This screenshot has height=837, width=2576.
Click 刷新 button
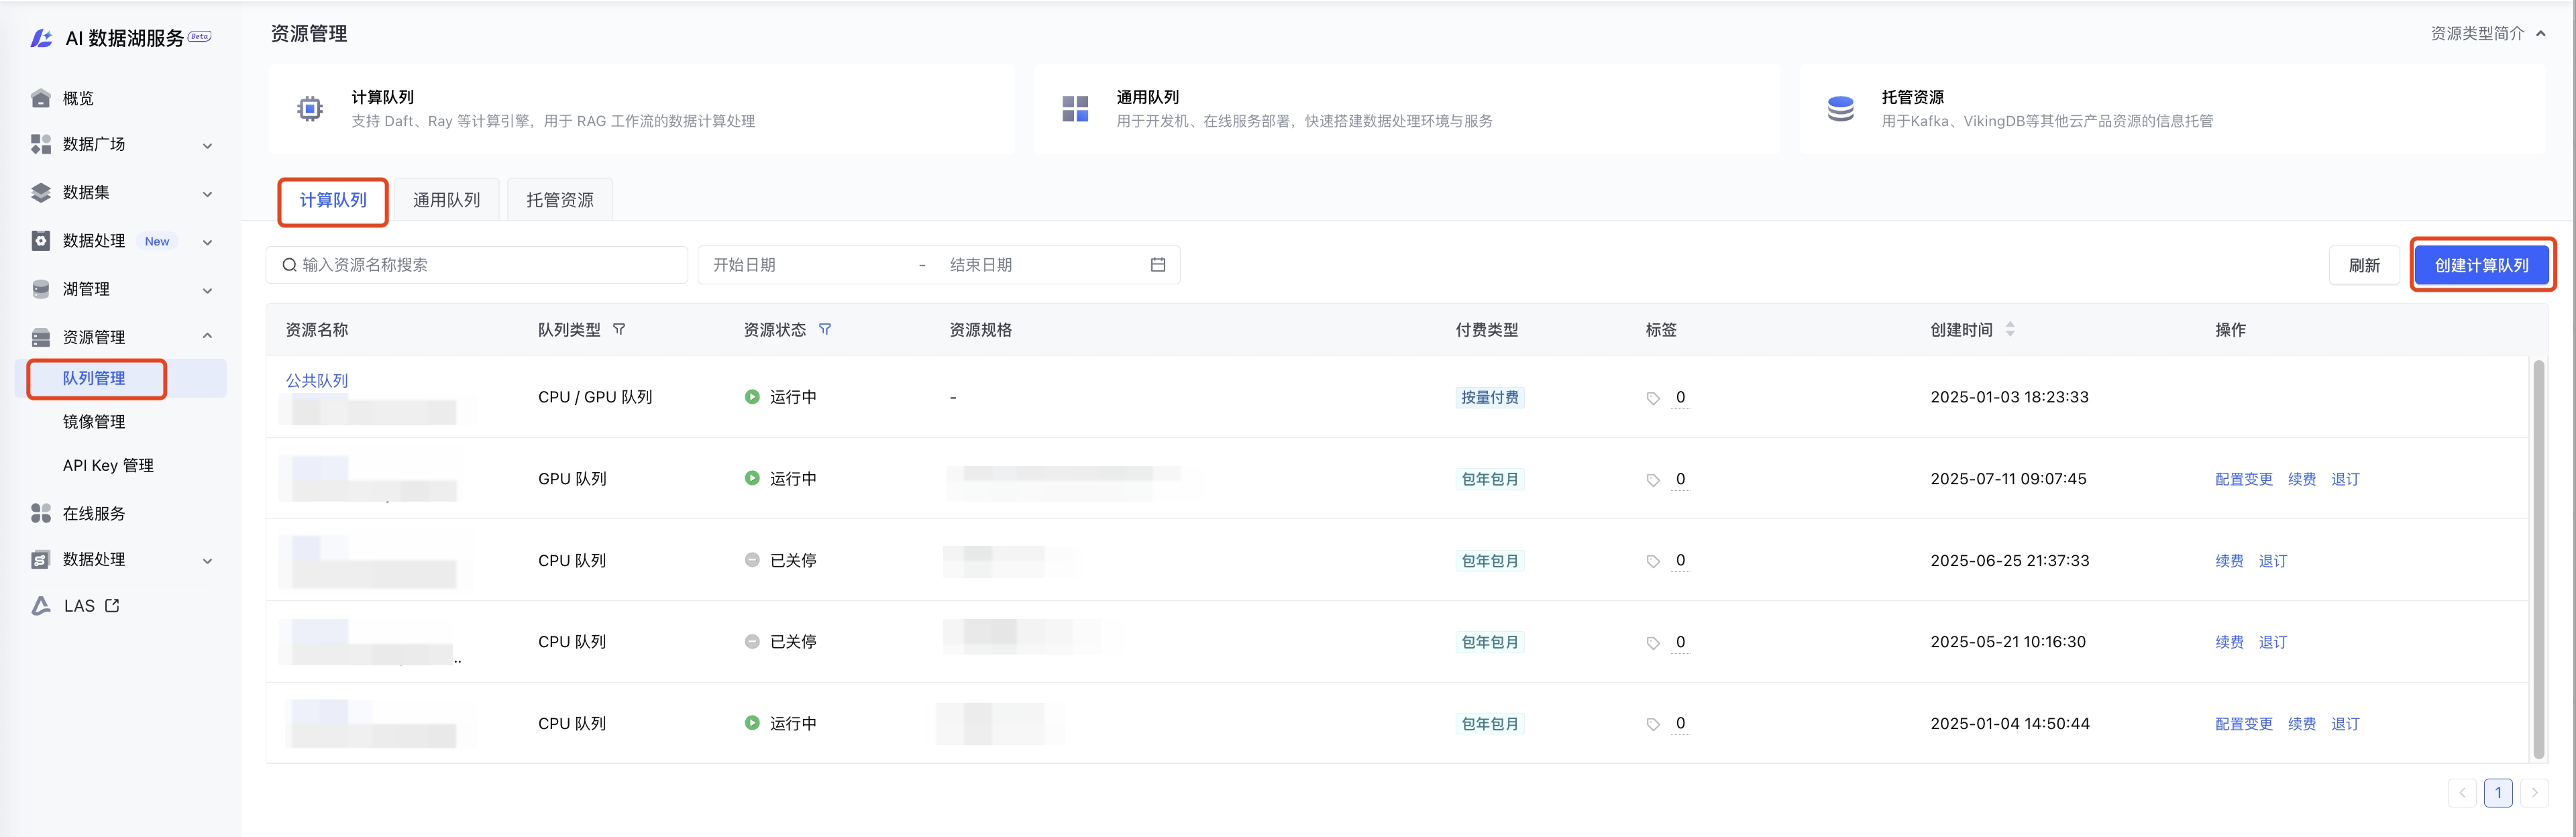point(2364,265)
